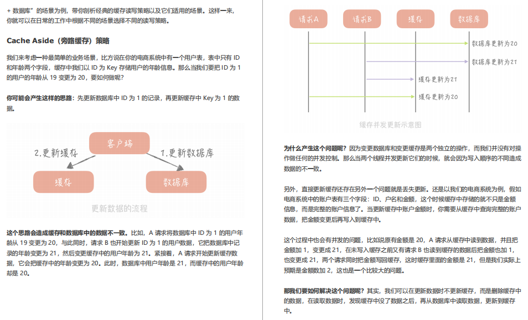The image size is (528, 320).
Task: Click the bold text 这个思路会造成缓存和数据库中的数据不一致
Action: [x=66, y=233]
